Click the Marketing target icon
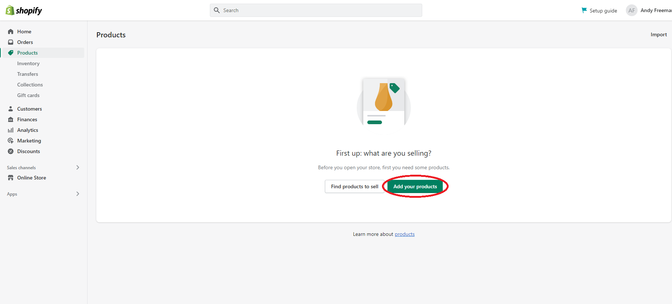The image size is (672, 304). pos(11,141)
